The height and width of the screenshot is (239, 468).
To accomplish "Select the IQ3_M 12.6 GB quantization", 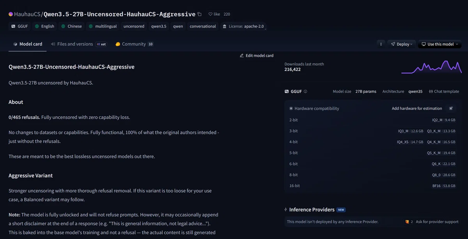I will [x=410, y=131].
